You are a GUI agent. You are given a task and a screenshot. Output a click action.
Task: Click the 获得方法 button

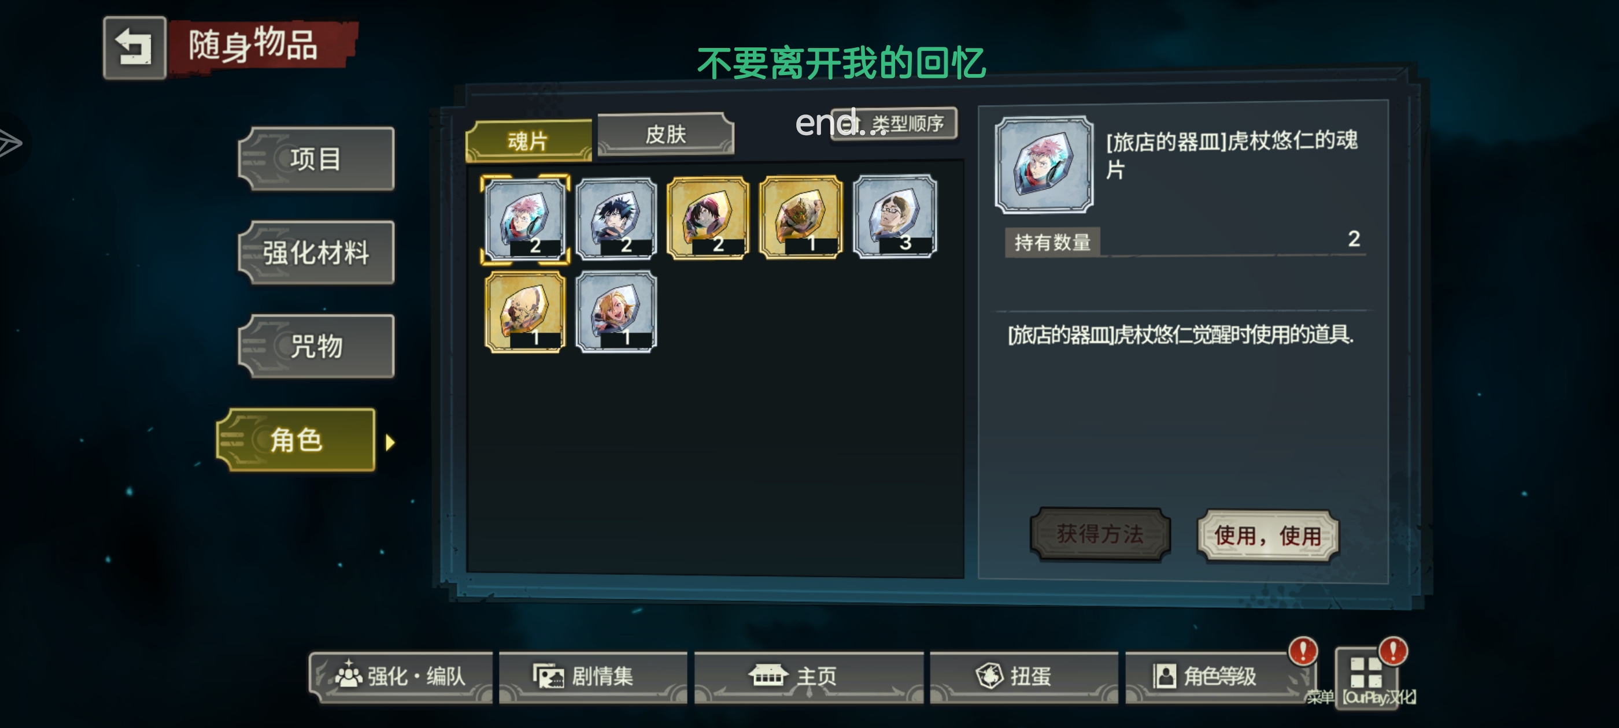click(1100, 534)
